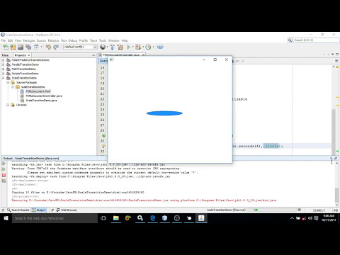The width and height of the screenshot is (340, 255).
Task: Open the dropdown arrow beside Run Project
Action: [132, 47]
